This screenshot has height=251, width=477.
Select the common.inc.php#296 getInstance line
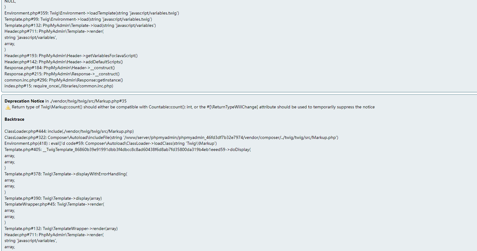[64, 80]
